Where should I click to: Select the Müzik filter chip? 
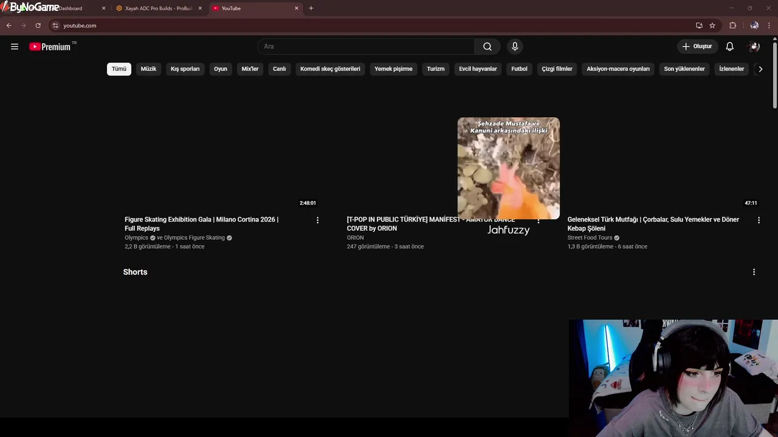pyautogui.click(x=148, y=69)
